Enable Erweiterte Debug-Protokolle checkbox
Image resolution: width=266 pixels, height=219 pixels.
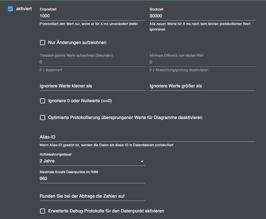(43, 211)
